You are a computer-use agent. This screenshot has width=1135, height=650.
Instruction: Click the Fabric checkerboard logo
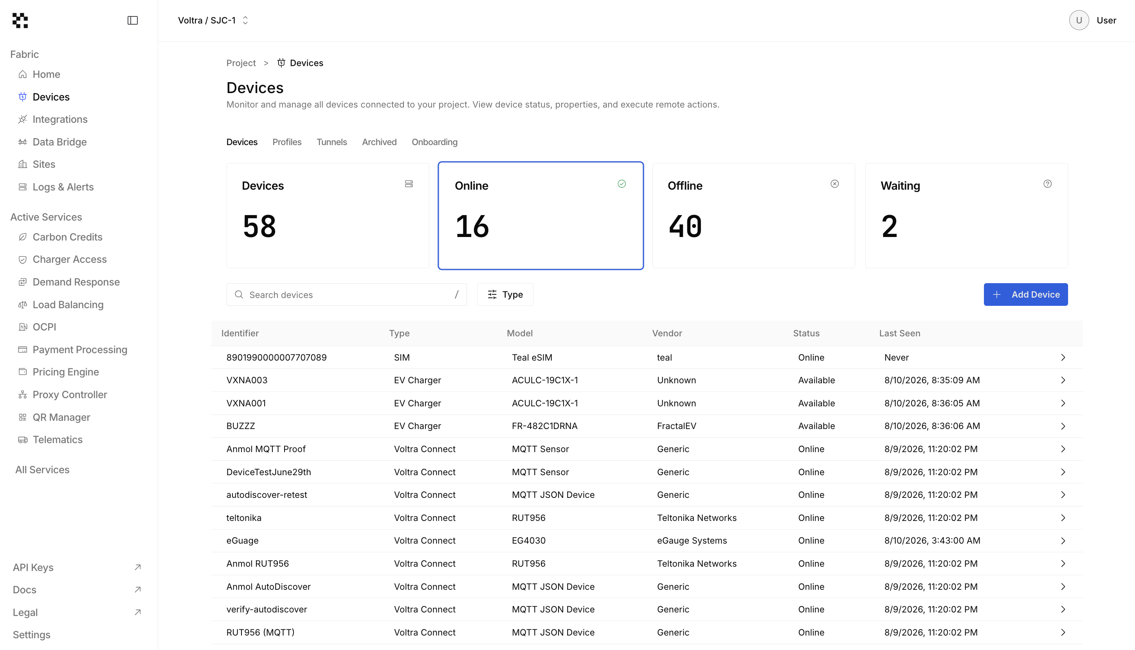[x=20, y=20]
